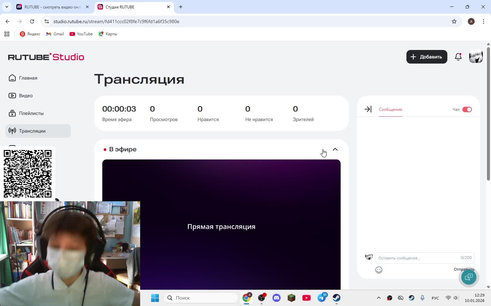Reload the current page
This screenshot has width=491, height=306.
point(32,21)
